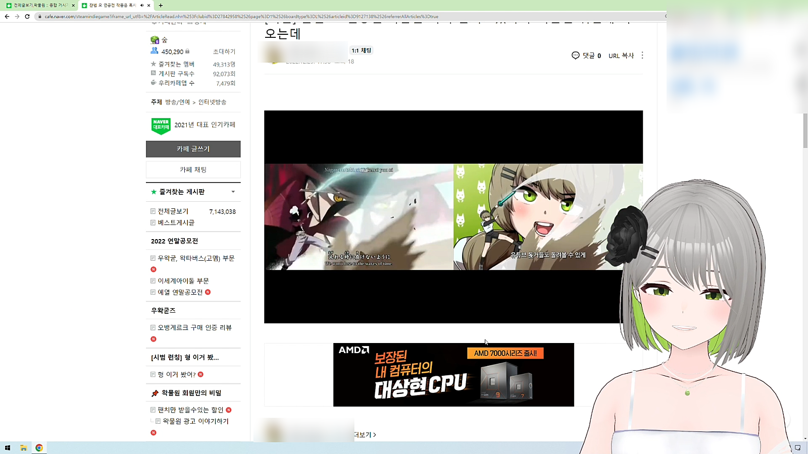Open the 베스트게시글 board

pyautogui.click(x=176, y=222)
